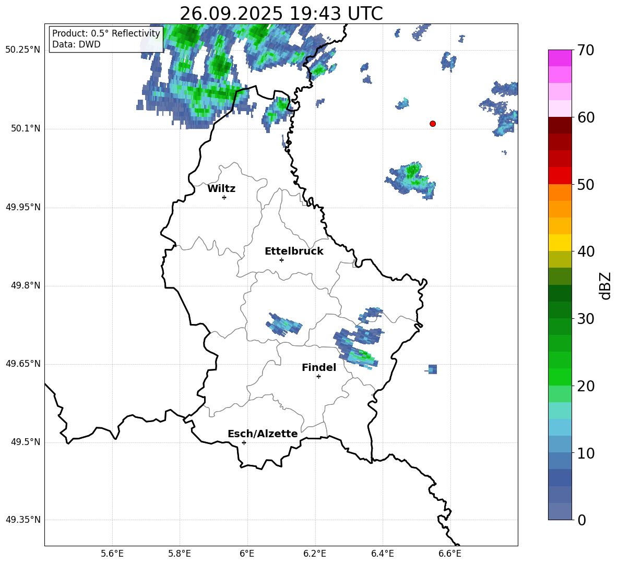Click the 6.2°E longitude label
This screenshot has width=618, height=564.
pyautogui.click(x=315, y=554)
